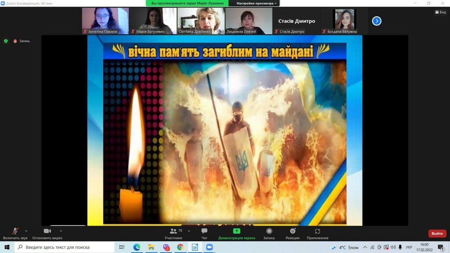This screenshot has width=450, height=253.
Task: Select Світлана Довбенко video thumbnail
Action: [201, 20]
